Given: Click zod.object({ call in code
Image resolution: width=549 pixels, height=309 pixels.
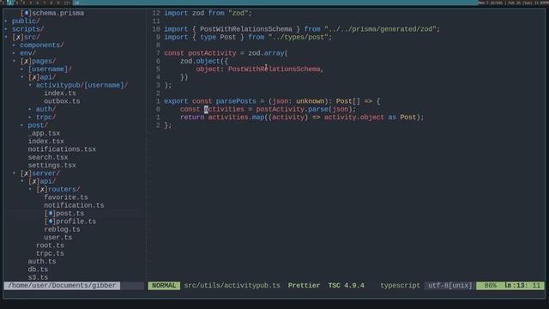Looking at the screenshot, I should (x=204, y=61).
